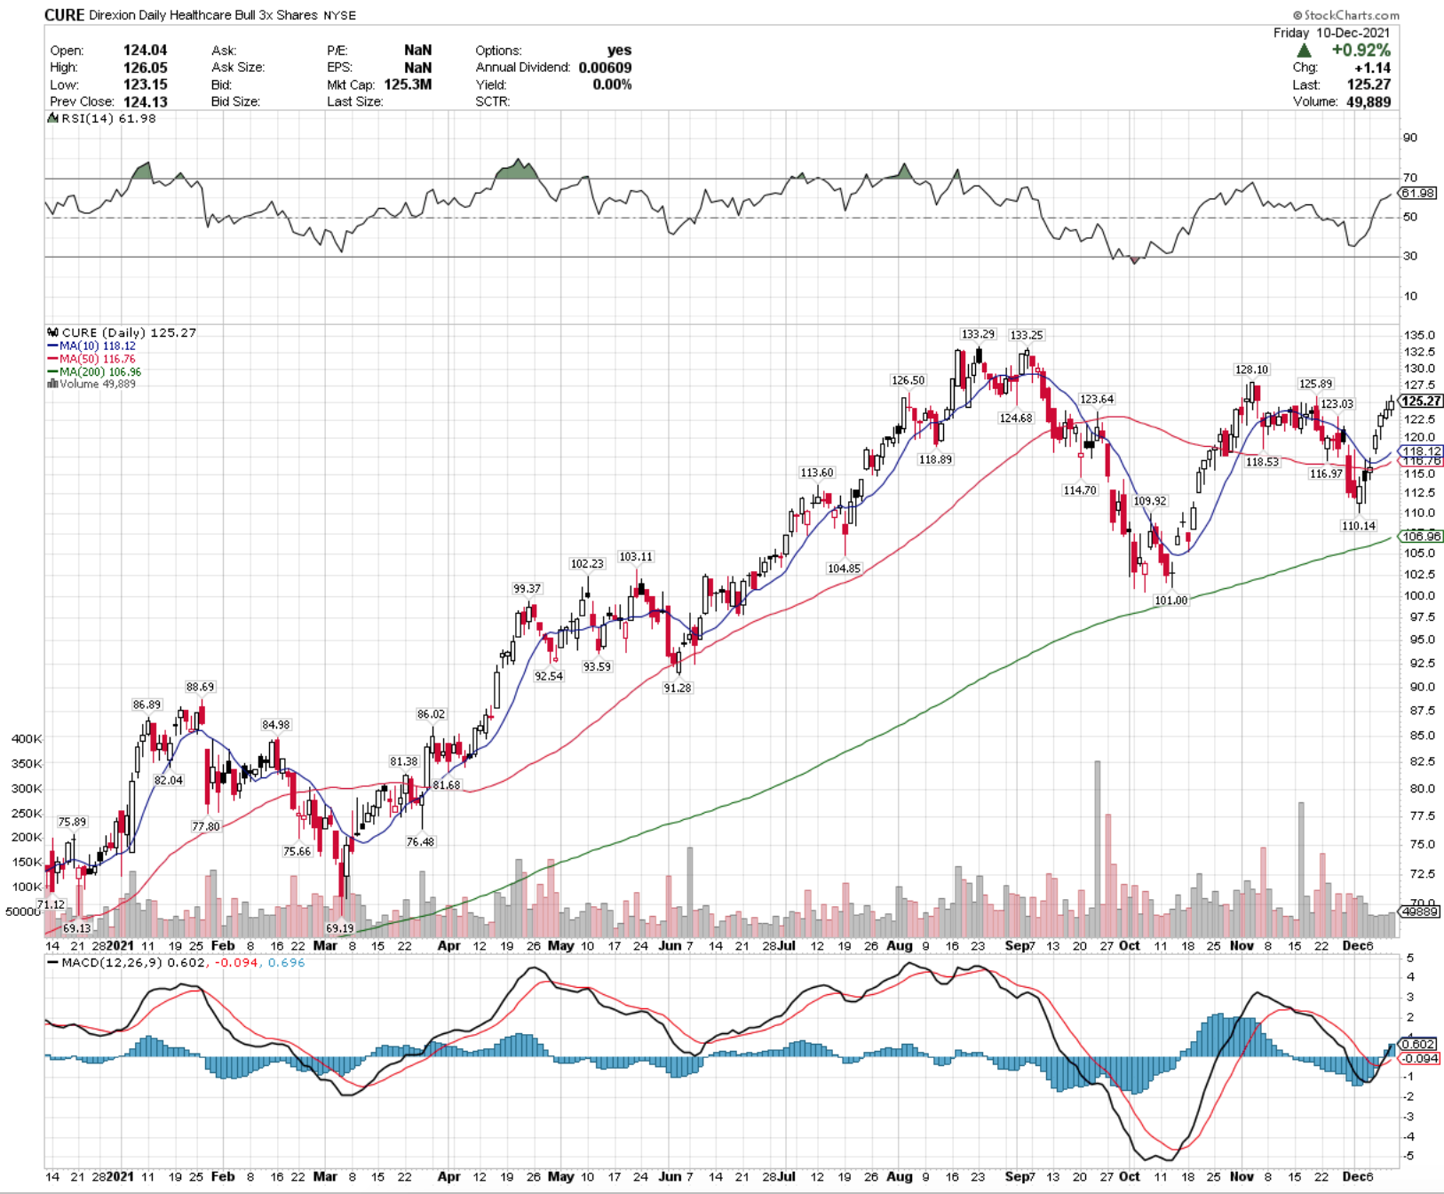Viewport: 1444px width, 1194px height.
Task: Click the 69.19 March low label
Action: click(339, 928)
